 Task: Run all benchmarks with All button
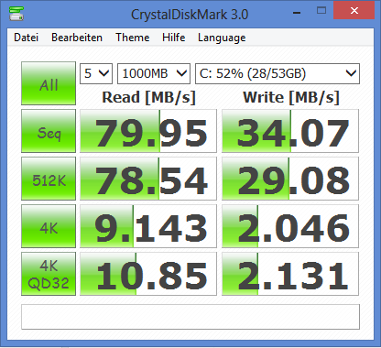(49, 83)
